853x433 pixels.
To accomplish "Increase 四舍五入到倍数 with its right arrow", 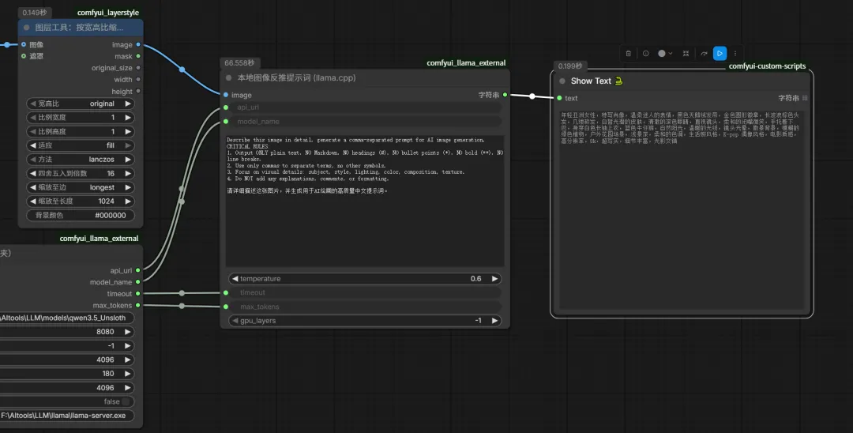I will pos(128,174).
